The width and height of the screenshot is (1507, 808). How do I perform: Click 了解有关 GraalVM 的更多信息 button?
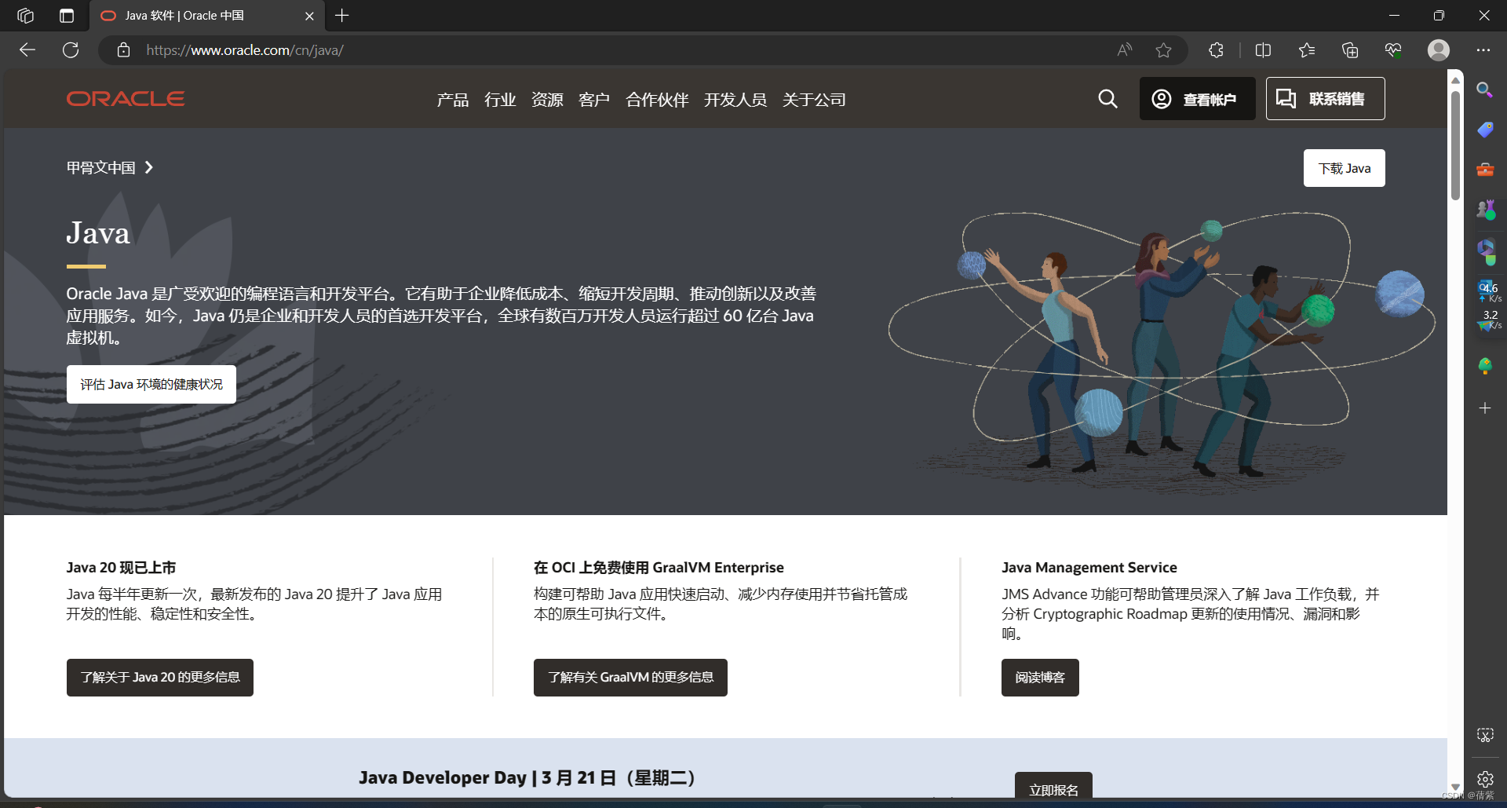tap(630, 678)
